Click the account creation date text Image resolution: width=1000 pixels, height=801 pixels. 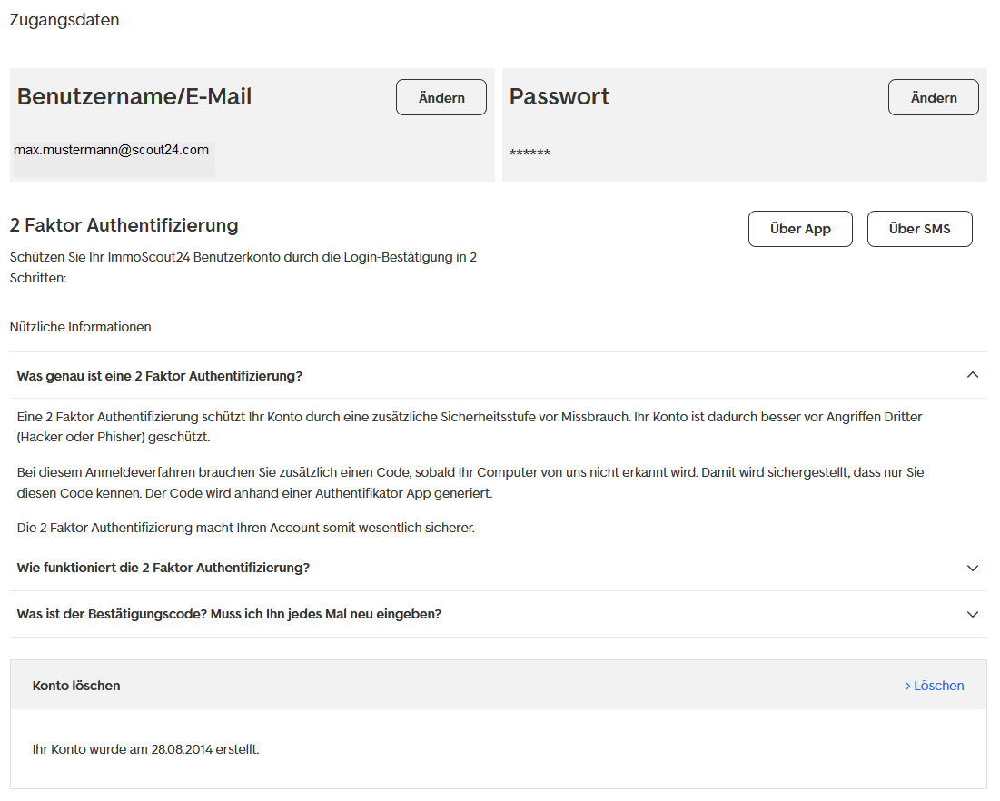[x=145, y=749]
